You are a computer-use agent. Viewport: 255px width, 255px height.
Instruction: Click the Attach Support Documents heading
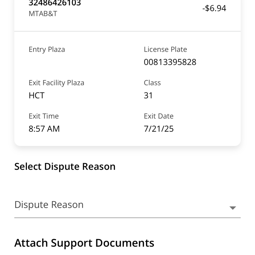84,243
